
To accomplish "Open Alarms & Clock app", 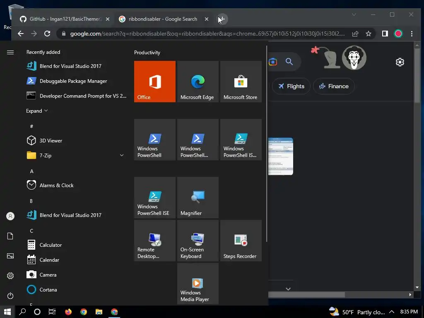I will [x=76, y=185].
